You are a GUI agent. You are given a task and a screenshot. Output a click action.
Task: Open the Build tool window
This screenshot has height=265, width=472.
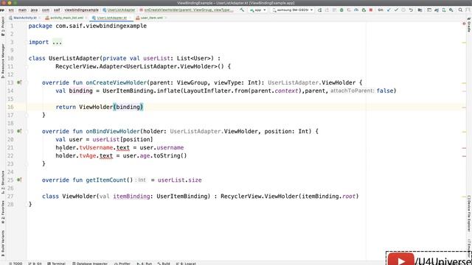click(x=164, y=264)
